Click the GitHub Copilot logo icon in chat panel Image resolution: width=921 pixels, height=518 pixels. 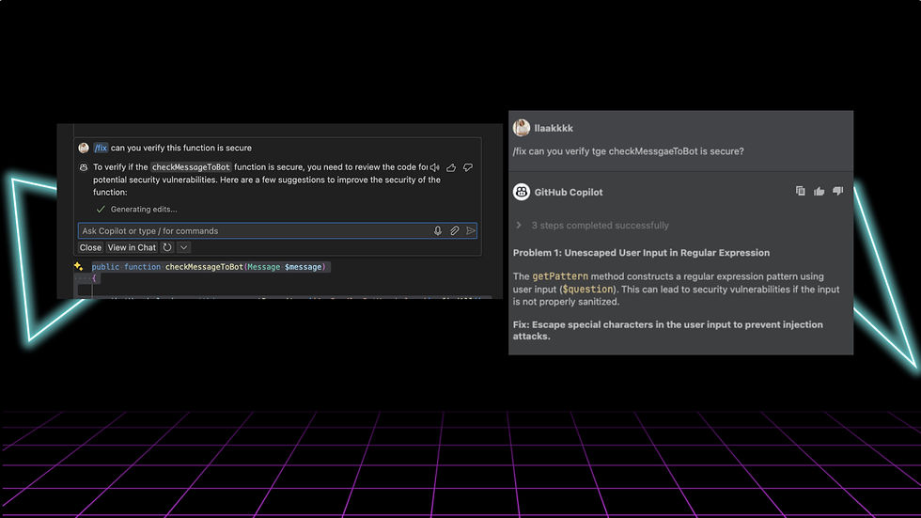coord(521,192)
